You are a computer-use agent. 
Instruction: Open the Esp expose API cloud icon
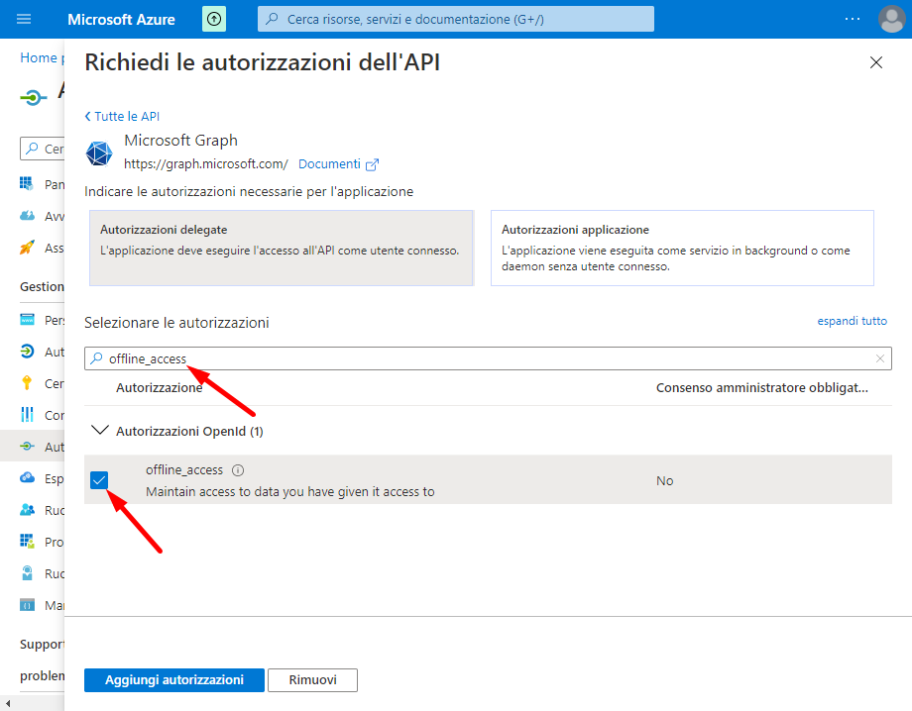[x=27, y=477]
